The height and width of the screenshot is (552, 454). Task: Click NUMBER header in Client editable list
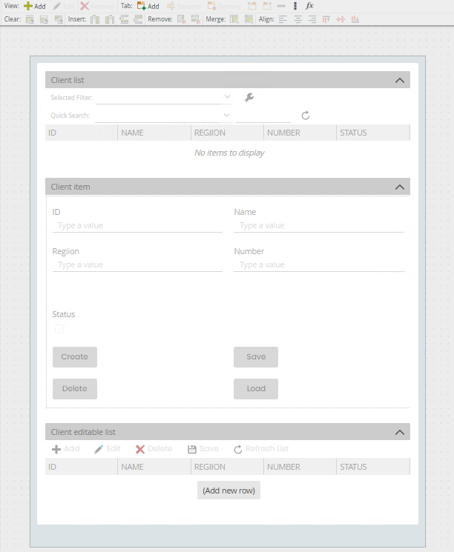point(300,467)
